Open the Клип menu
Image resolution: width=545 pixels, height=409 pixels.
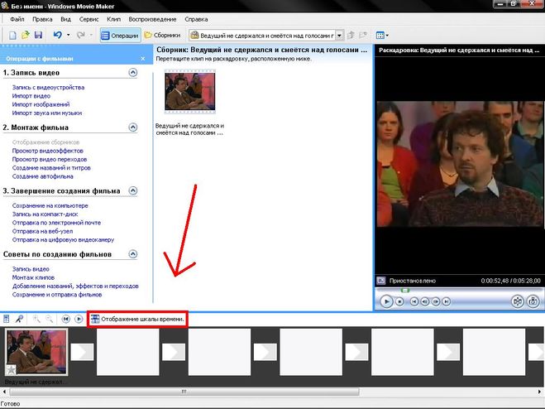pos(113,19)
